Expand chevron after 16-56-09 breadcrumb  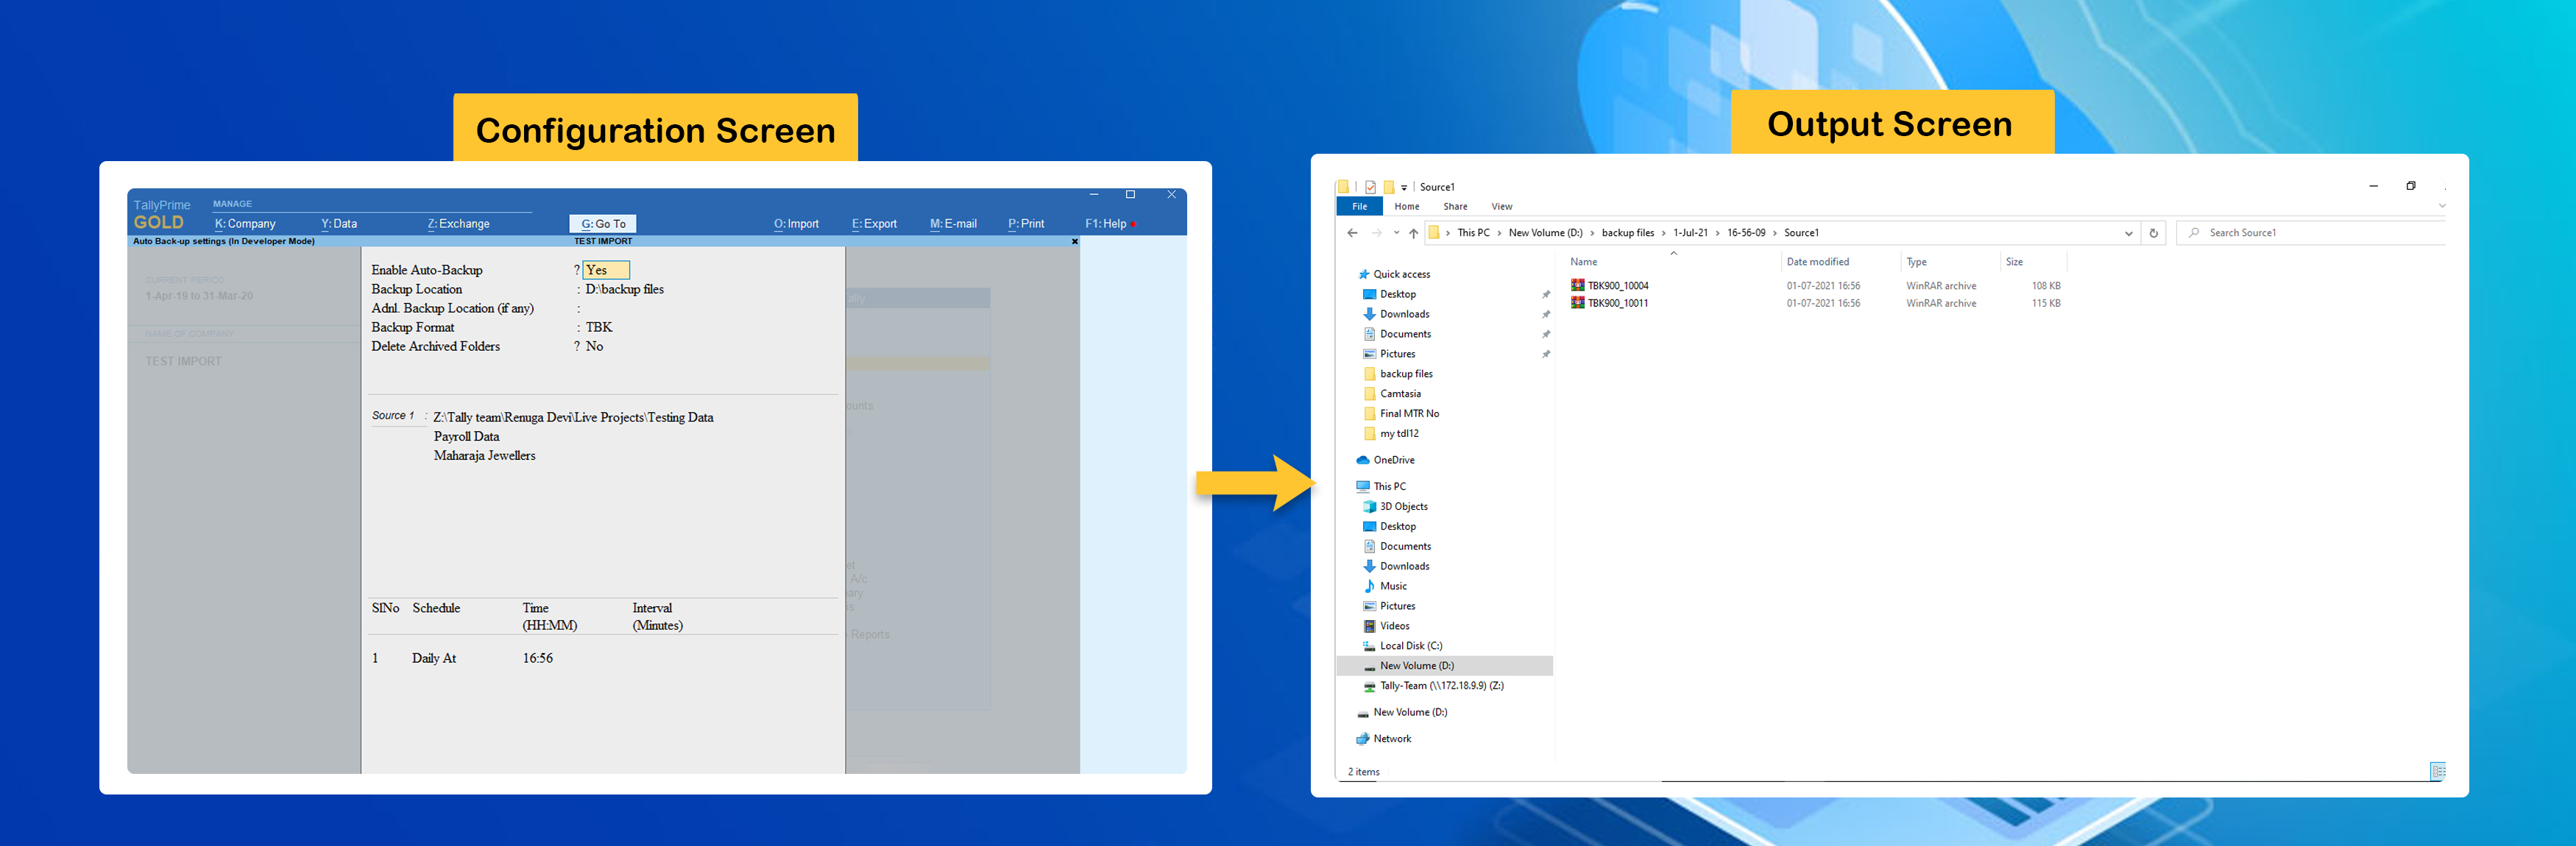click(x=1775, y=233)
